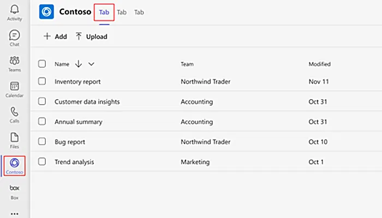Switch to the first highlighted Tab
The width and height of the screenshot is (382, 218).
(x=104, y=12)
